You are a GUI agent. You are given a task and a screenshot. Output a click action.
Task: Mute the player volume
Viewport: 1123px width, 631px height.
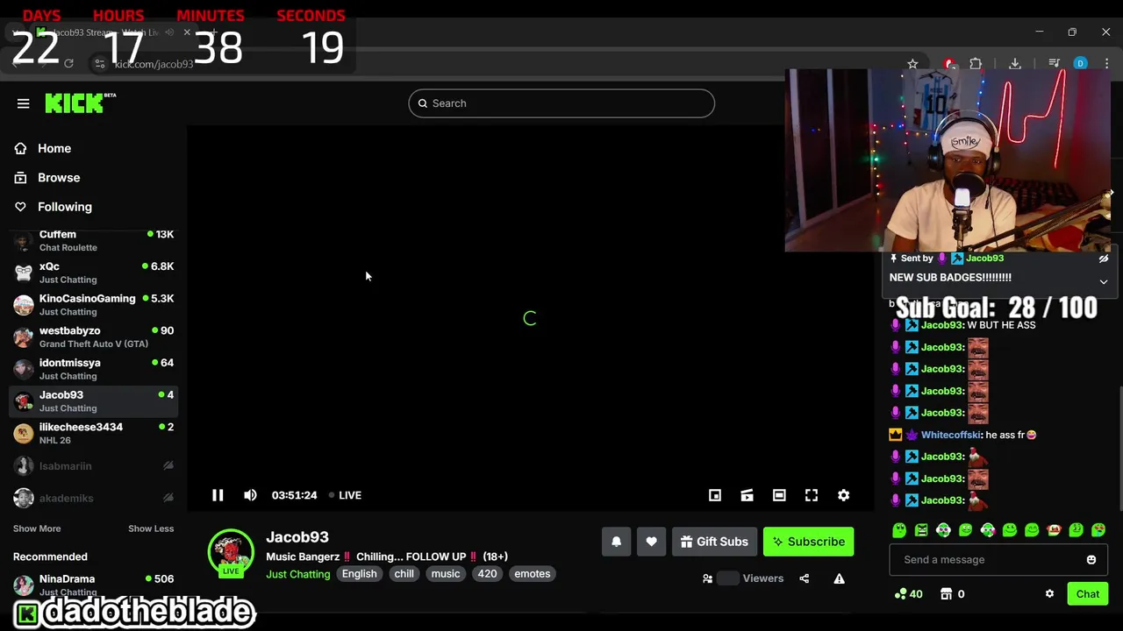(x=250, y=495)
